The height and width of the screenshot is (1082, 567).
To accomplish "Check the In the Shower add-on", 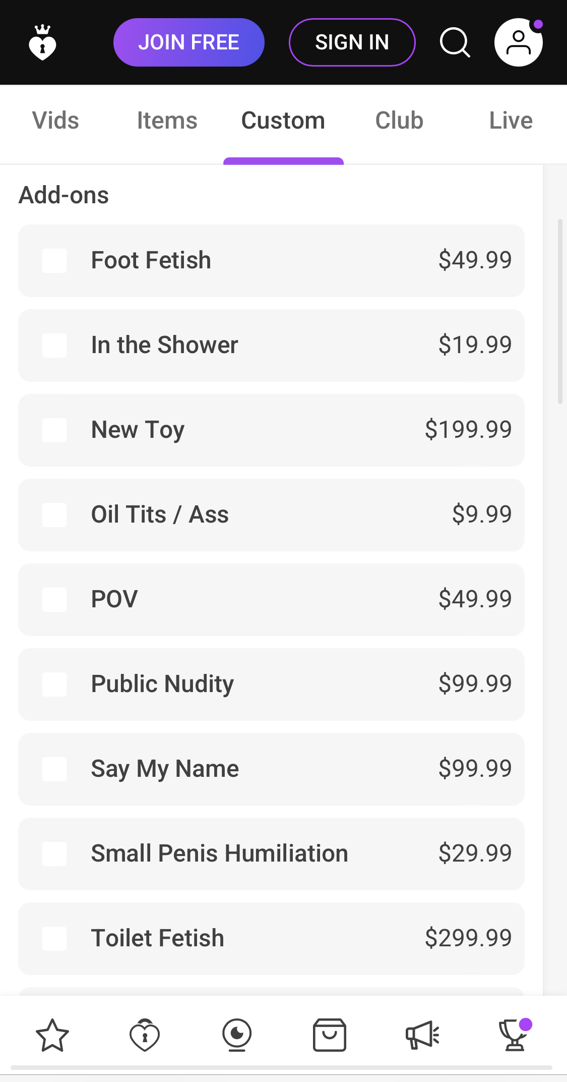I will [x=54, y=346].
